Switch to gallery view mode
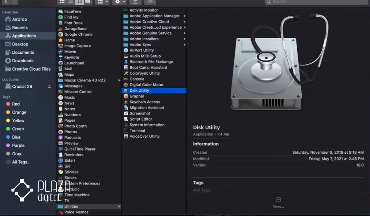This screenshot has height=216, width=370. tap(88, 2)
